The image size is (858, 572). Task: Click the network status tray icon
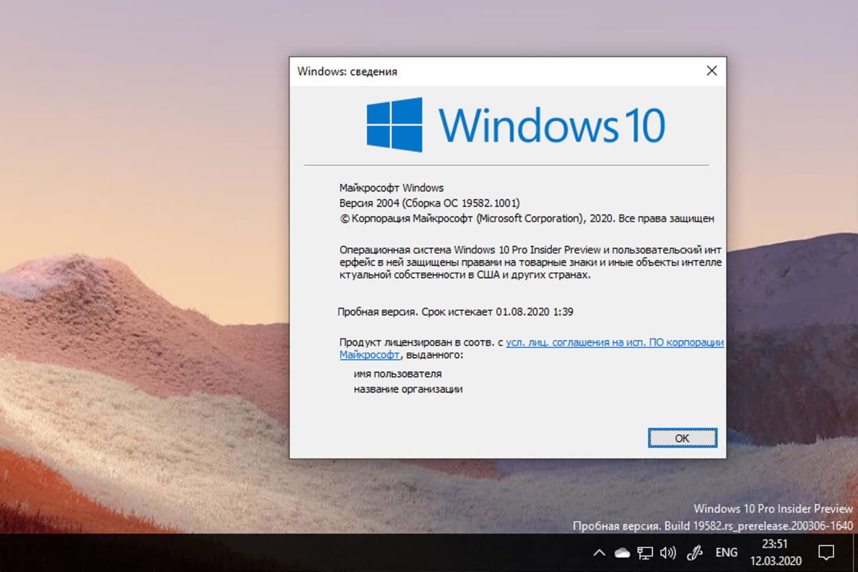(645, 553)
